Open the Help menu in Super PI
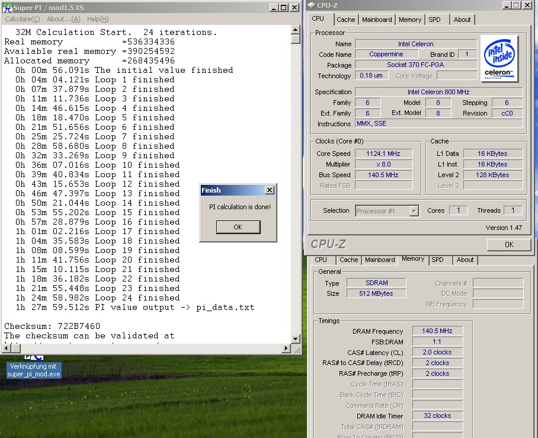 (98, 19)
